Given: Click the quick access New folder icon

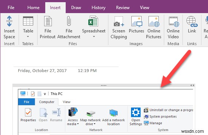Looking at the screenshot, I should click(39, 94).
